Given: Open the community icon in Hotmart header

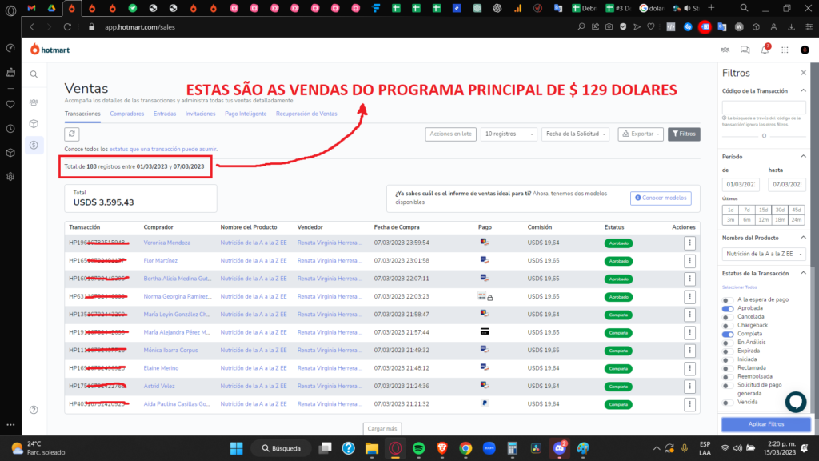Looking at the screenshot, I should [x=725, y=50].
